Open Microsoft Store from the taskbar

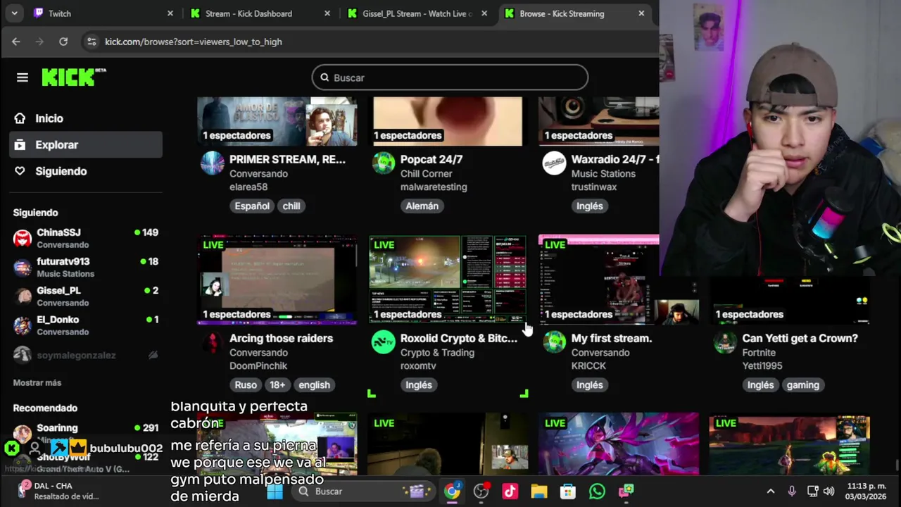[x=568, y=492]
